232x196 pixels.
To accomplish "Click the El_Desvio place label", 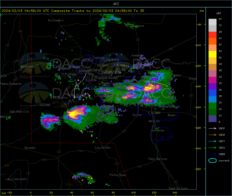I will [60, 98].
